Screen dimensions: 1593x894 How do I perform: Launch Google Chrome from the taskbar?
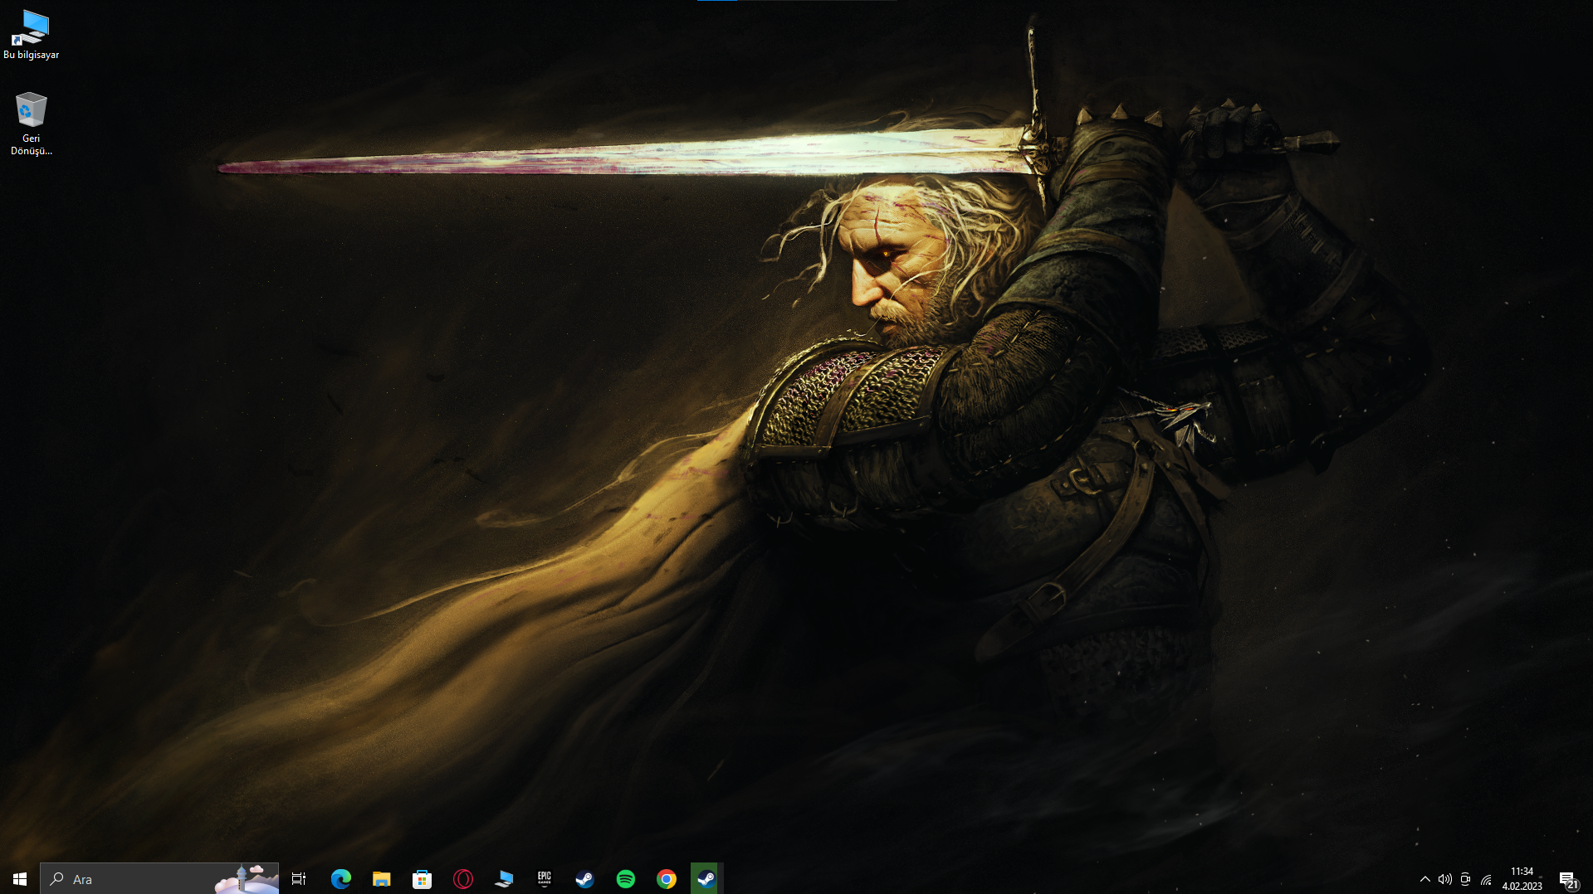pos(666,878)
